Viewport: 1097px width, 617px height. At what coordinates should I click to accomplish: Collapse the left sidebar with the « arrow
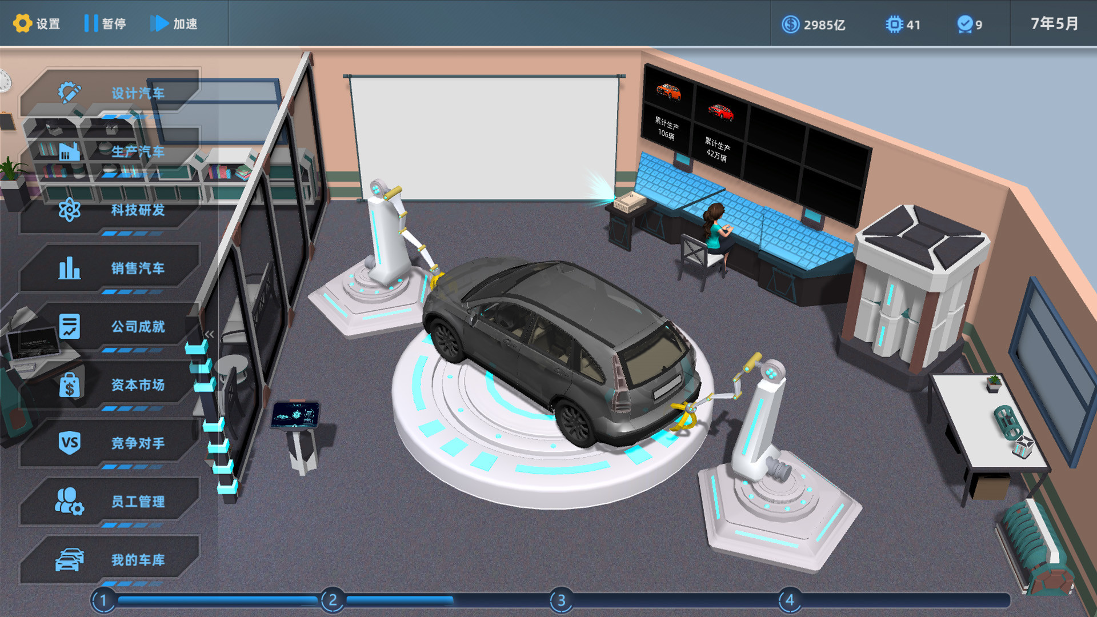210,335
